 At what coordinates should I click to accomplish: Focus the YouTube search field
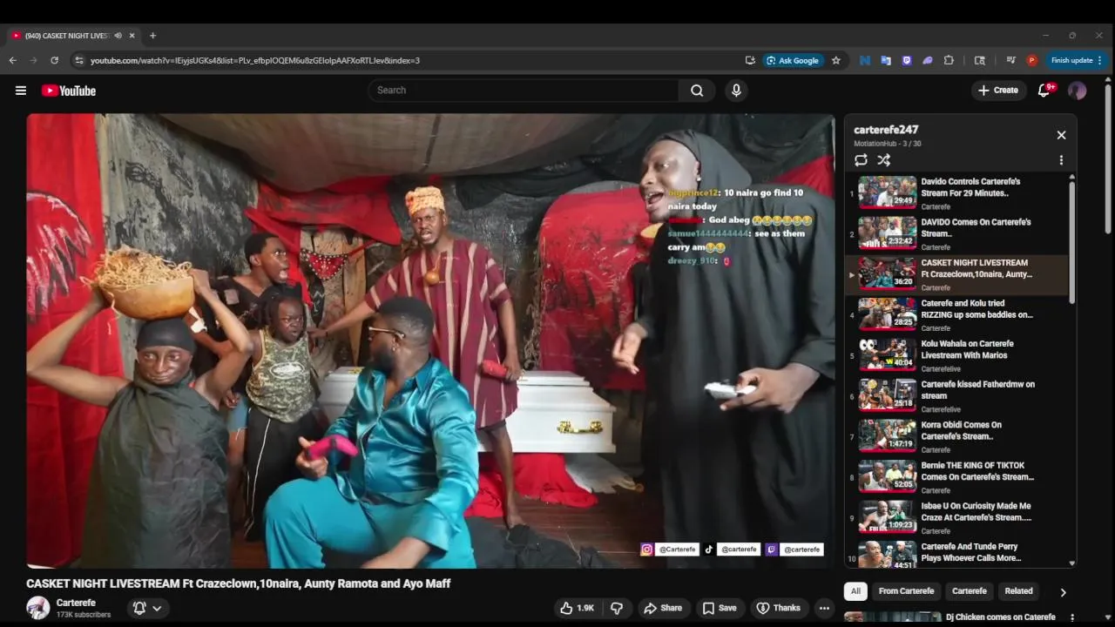(x=523, y=91)
